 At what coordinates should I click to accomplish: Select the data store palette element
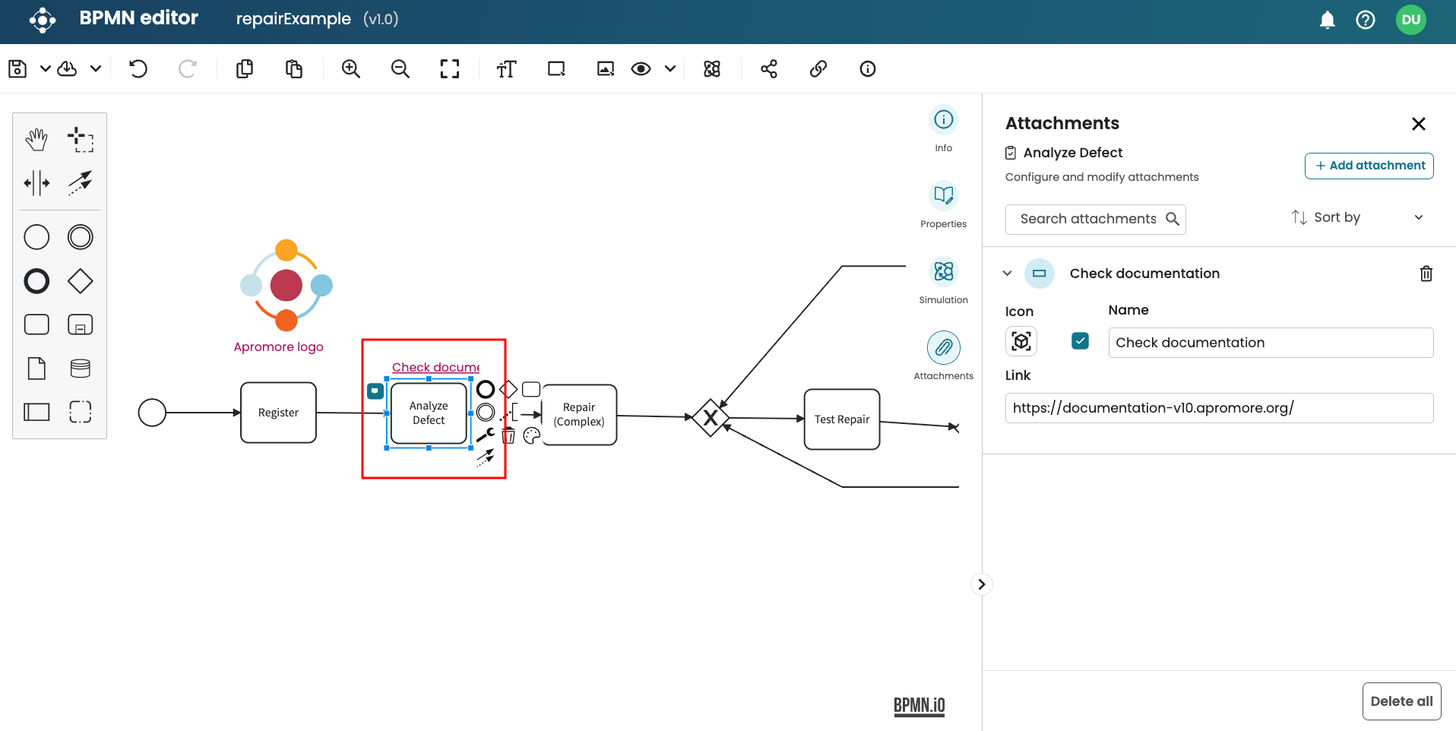(80, 369)
